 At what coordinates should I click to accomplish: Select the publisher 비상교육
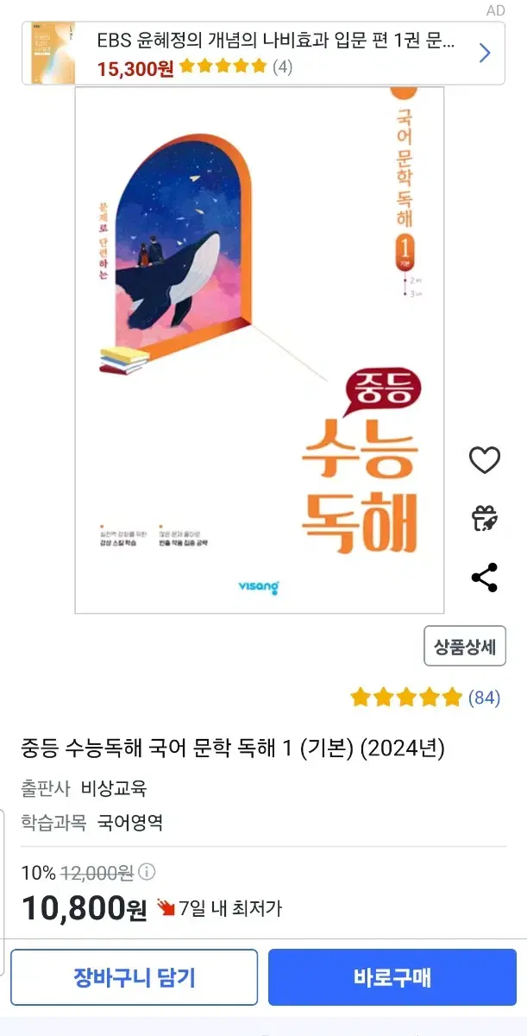(114, 788)
